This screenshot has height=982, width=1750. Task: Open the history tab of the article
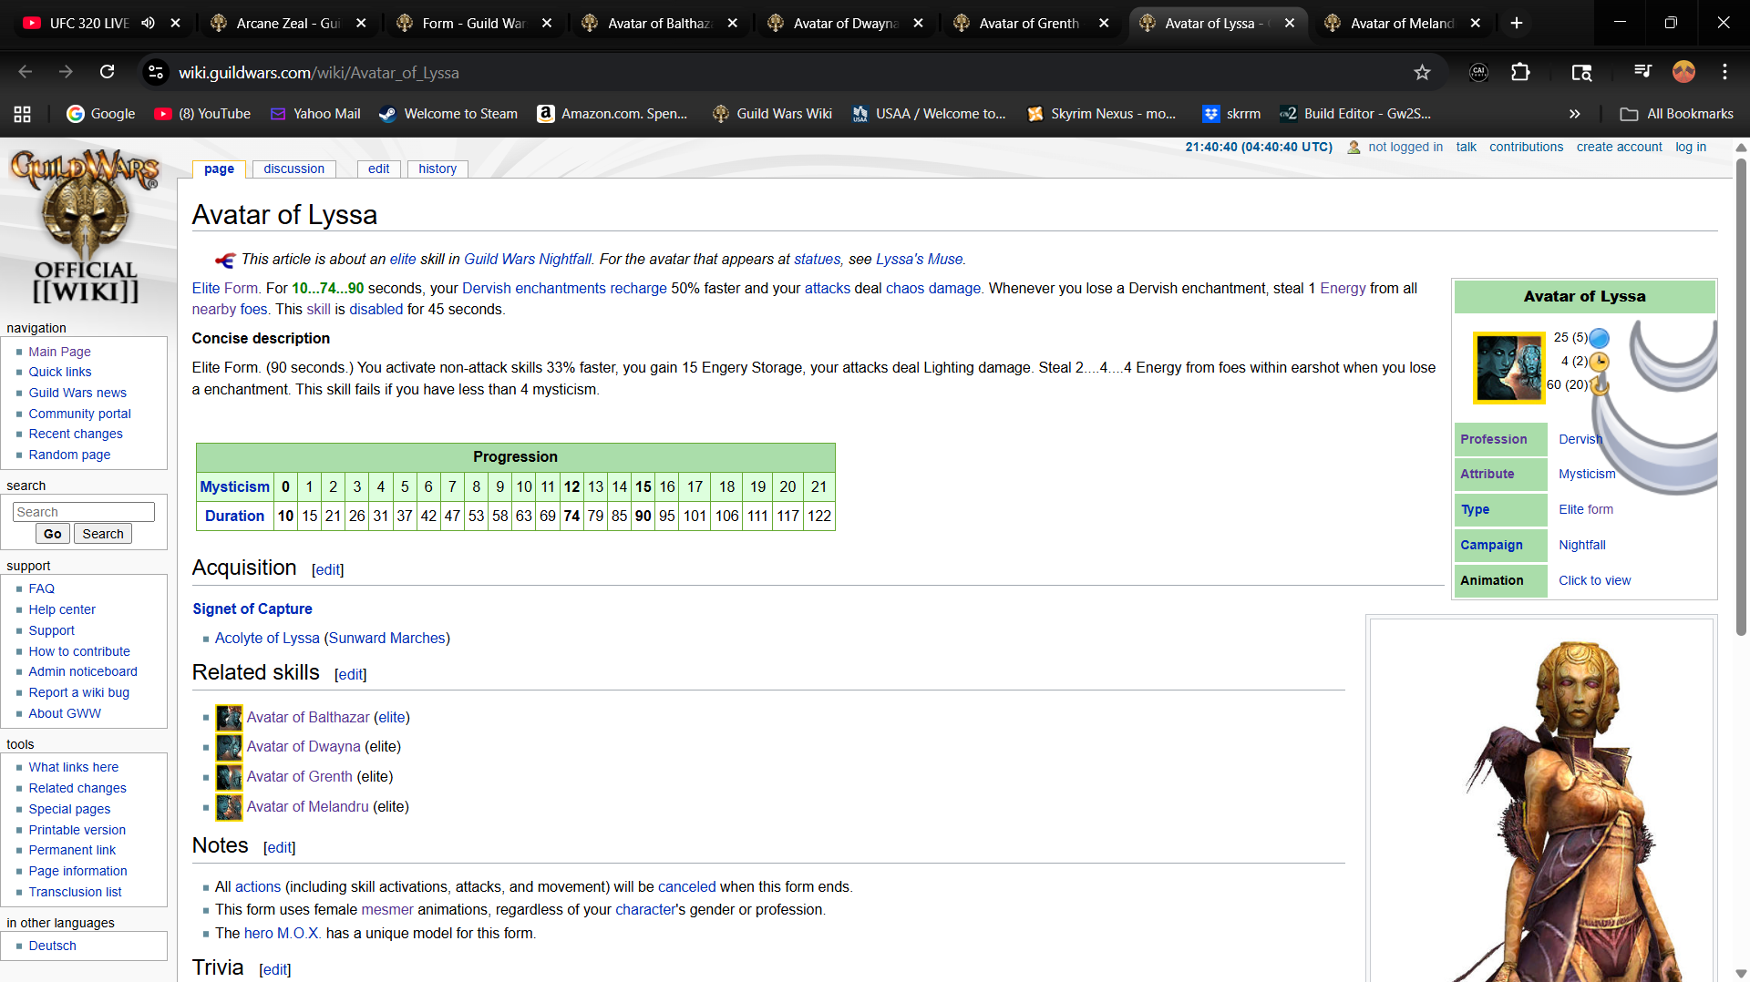point(437,169)
